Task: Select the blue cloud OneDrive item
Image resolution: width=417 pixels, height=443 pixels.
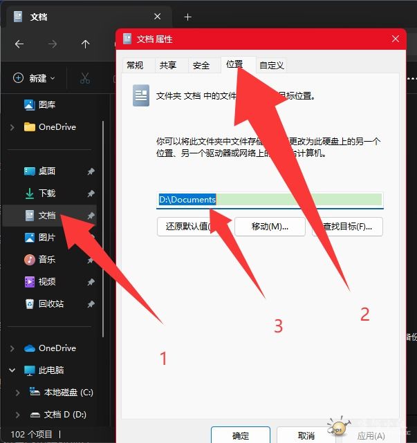Action: tap(50, 348)
